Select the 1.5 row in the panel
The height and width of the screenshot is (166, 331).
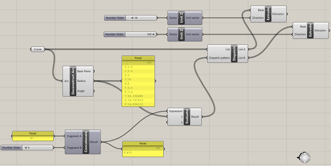(138, 67)
